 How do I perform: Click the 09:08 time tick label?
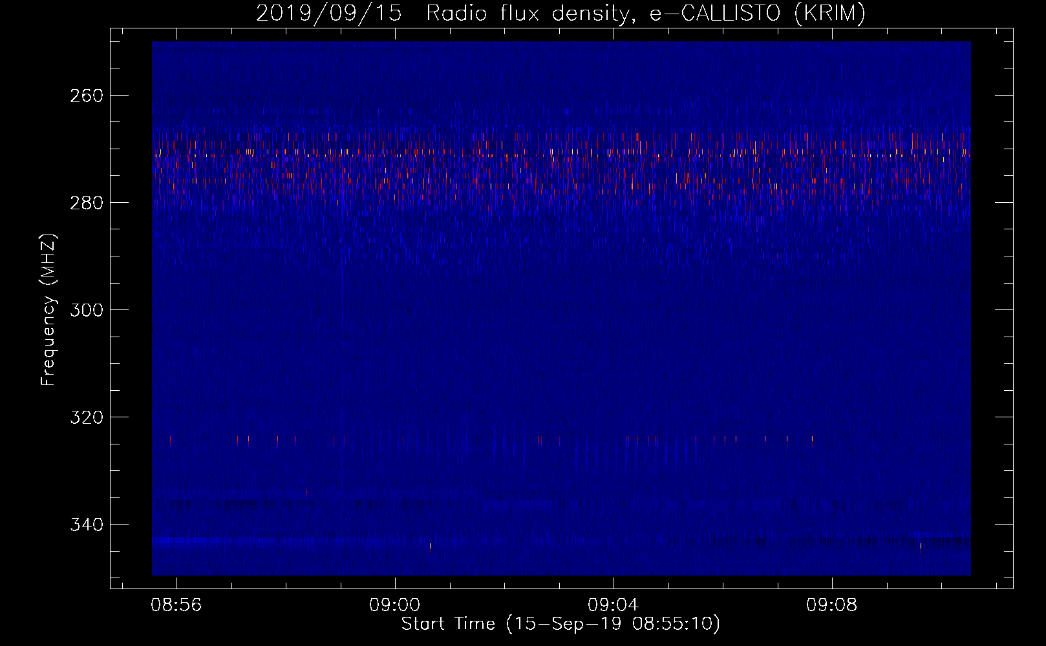[x=831, y=605]
